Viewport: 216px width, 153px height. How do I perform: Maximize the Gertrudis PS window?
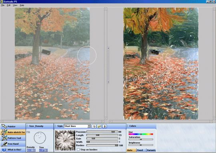click(x=210, y=2)
